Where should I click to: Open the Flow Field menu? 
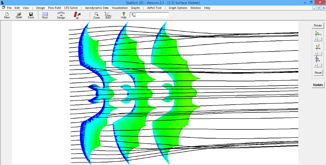click(x=54, y=8)
